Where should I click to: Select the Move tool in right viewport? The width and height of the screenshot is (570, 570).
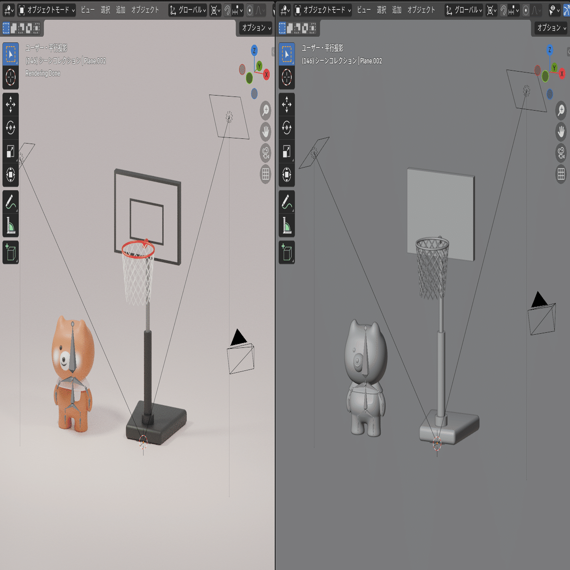point(287,104)
